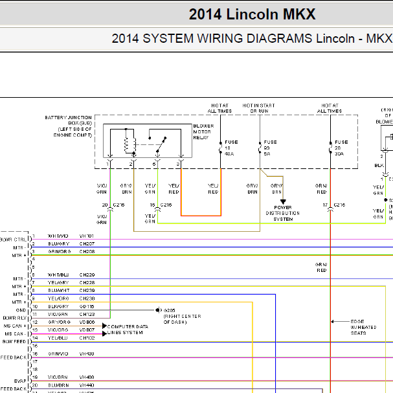This screenshot has width=393, height=393.
Task: Click the "G205" ground label
Action: [x=169, y=310]
